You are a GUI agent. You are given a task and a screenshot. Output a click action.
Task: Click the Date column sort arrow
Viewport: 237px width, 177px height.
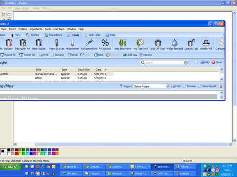[x=106, y=70]
